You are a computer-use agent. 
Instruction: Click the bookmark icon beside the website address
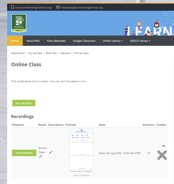[x=13, y=7]
